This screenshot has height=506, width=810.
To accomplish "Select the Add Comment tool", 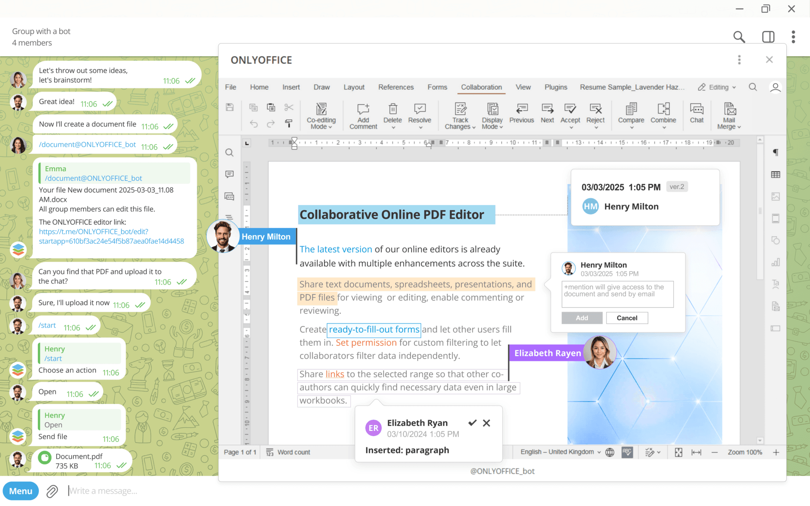I will 363,115.
